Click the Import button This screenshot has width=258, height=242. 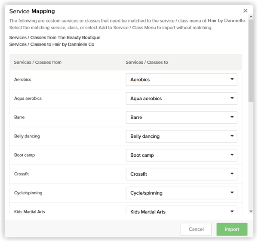pyautogui.click(x=232, y=229)
